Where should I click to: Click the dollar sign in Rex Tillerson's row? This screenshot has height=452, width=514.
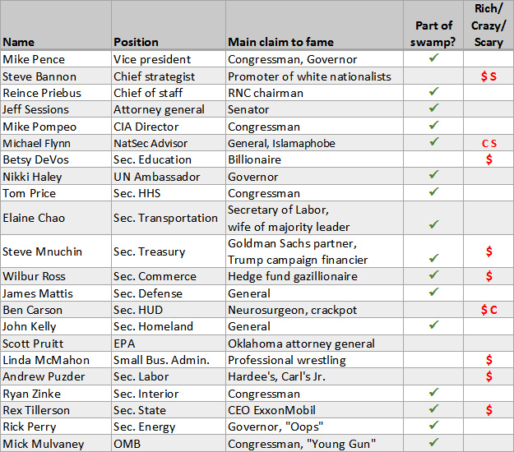click(x=489, y=410)
